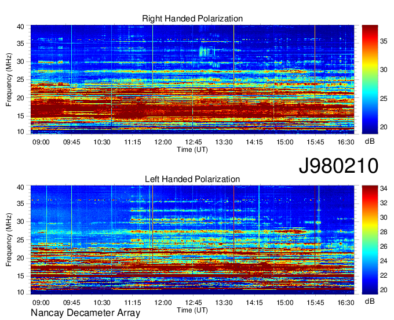
Task: Click "14:15" time tick of Left Handed plot
Action: pos(254,303)
